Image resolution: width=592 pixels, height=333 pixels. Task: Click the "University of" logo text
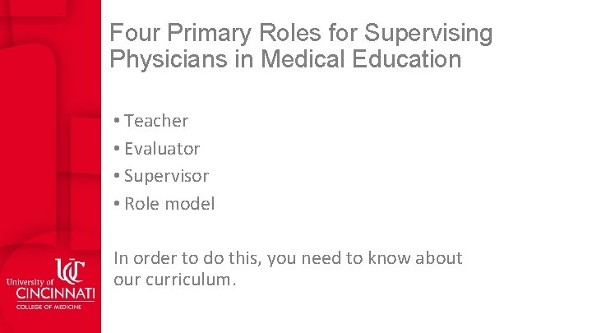(30, 282)
